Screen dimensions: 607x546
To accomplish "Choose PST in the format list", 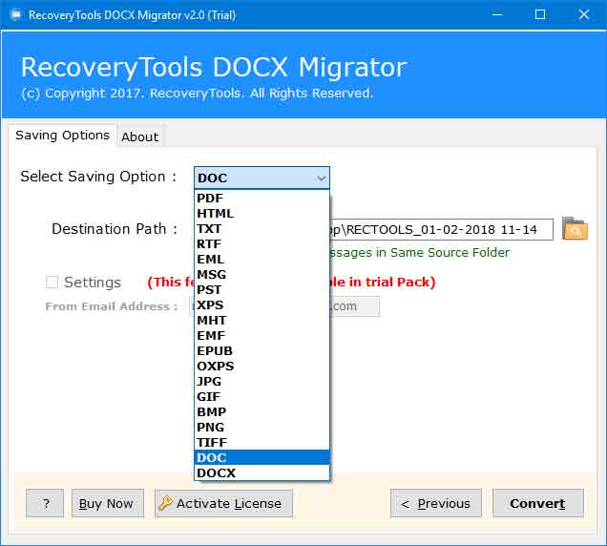I will coord(262,289).
